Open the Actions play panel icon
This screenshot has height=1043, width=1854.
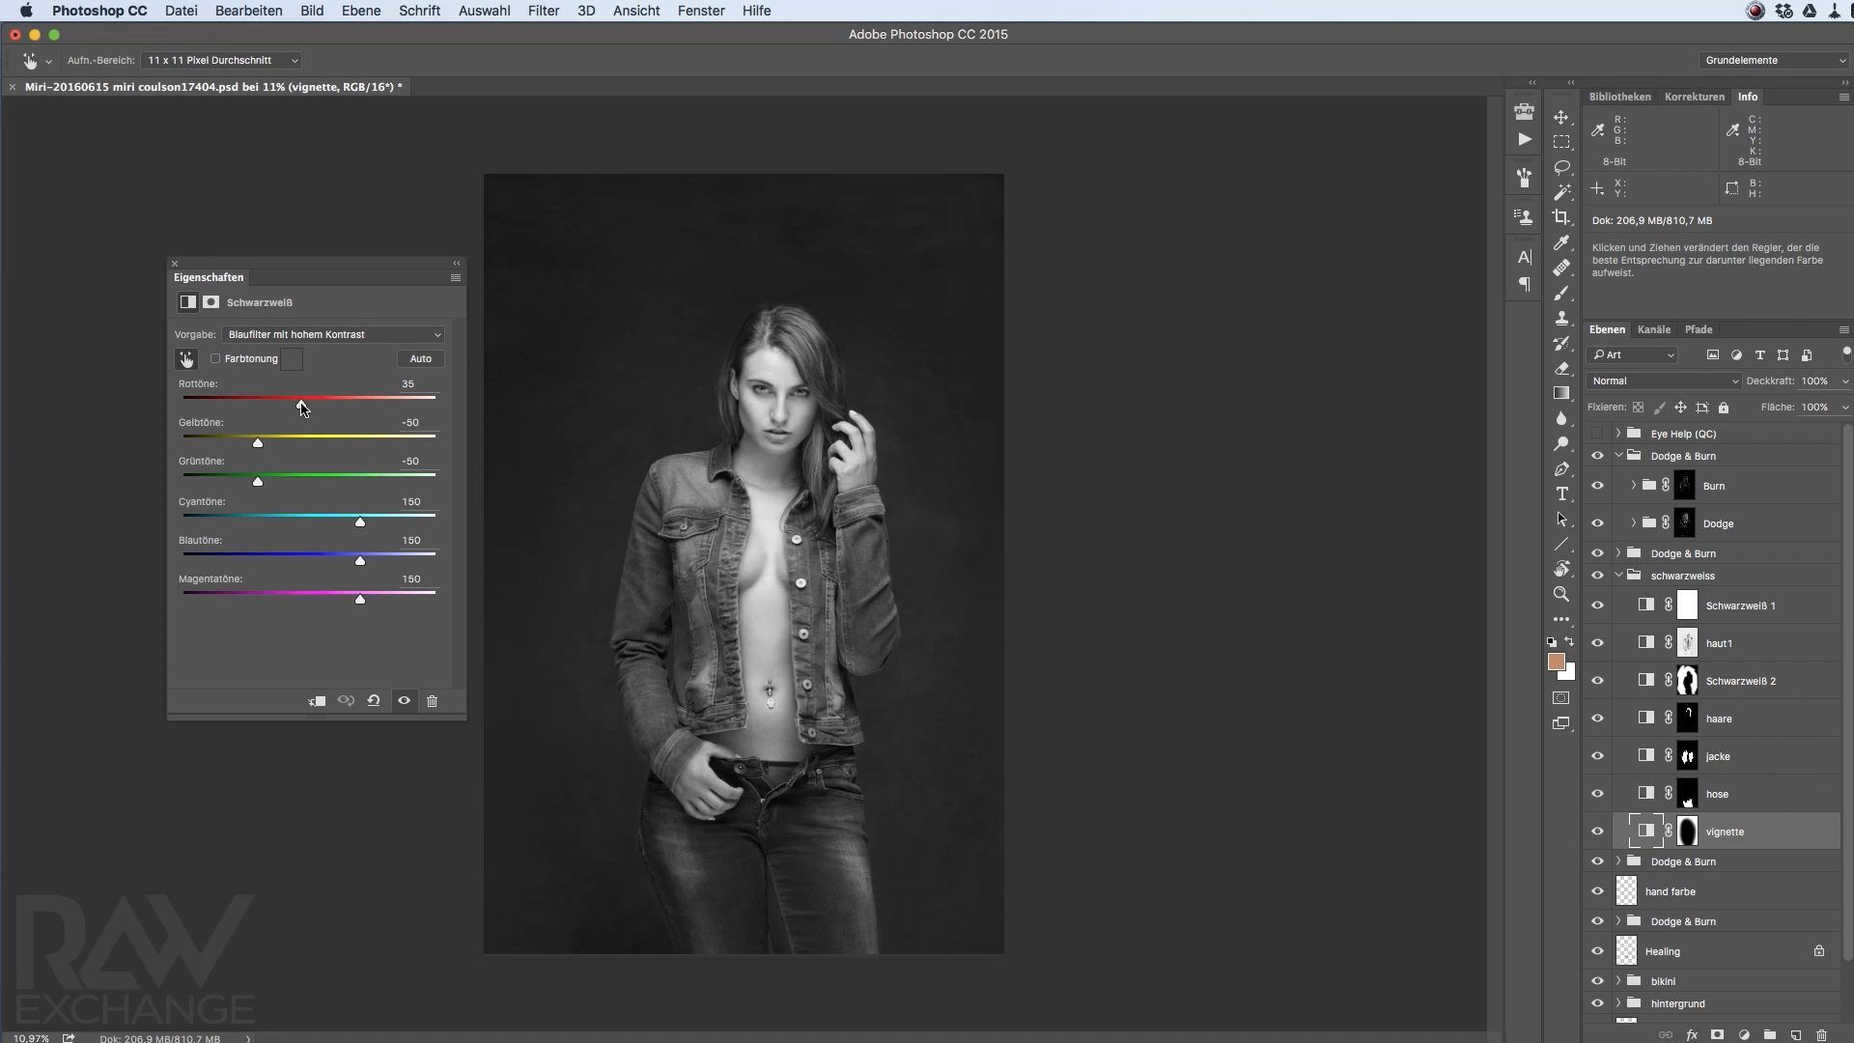pyautogui.click(x=1524, y=139)
